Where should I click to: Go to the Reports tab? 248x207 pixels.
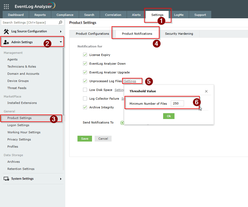click(x=40, y=15)
